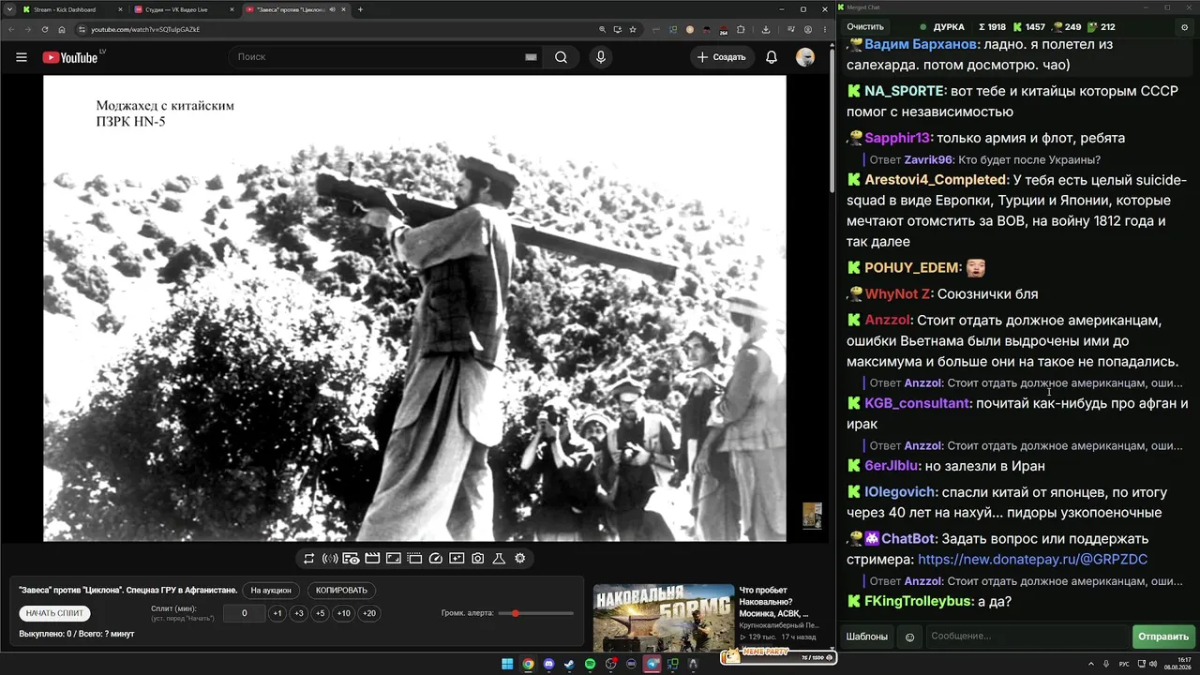The height and width of the screenshot is (675, 1200).
Task: Click username KGB_consultant in chat
Action: click(917, 403)
